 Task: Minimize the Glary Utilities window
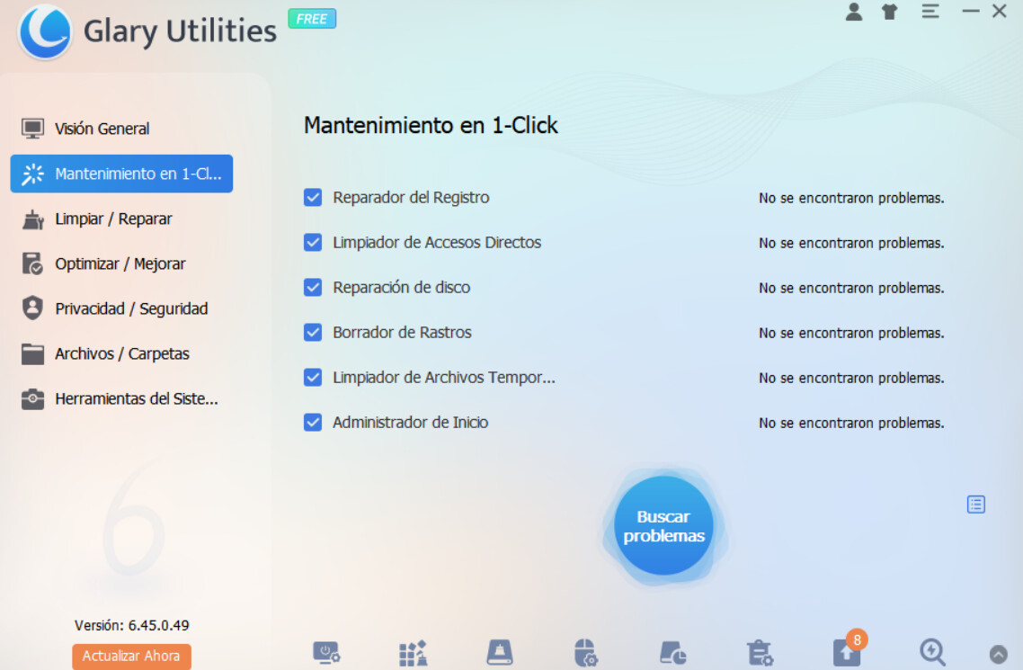click(x=971, y=11)
